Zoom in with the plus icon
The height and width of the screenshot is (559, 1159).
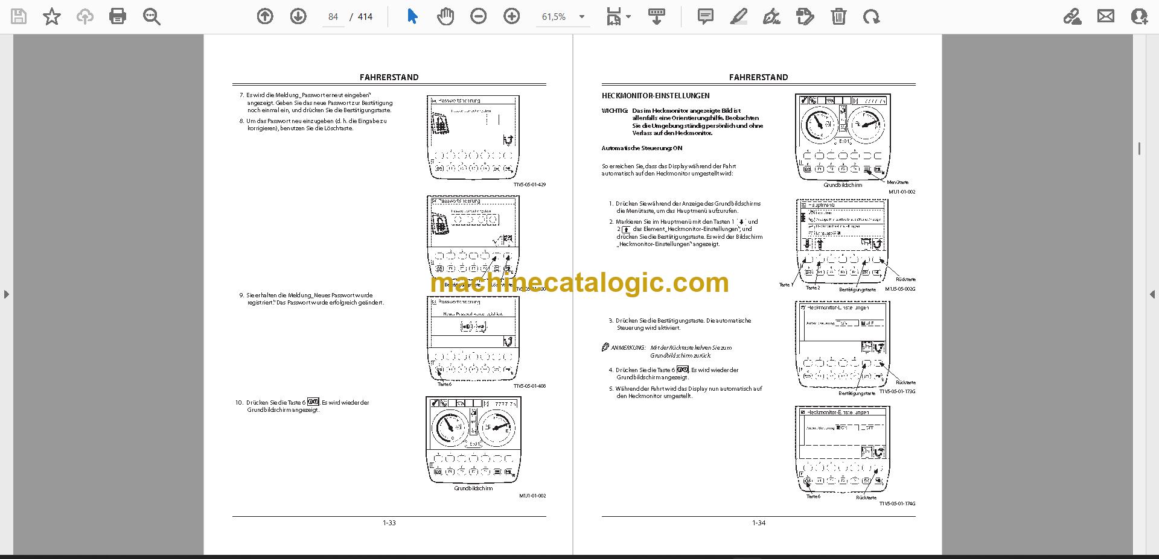click(x=512, y=16)
